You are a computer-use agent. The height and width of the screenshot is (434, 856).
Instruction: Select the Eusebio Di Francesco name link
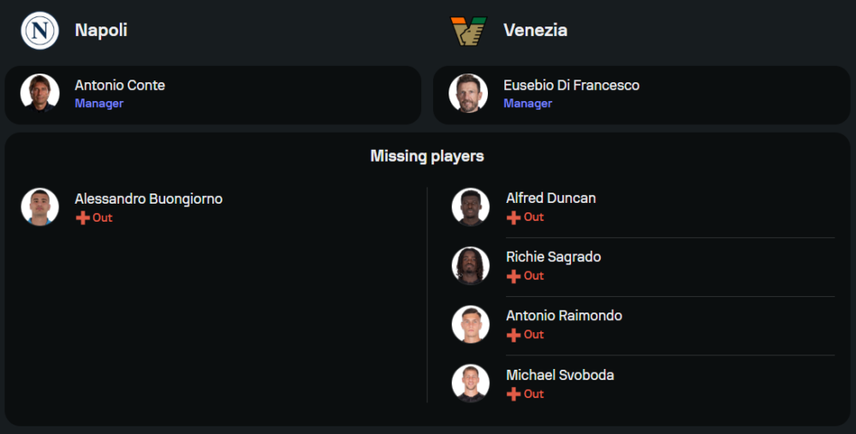coord(571,86)
